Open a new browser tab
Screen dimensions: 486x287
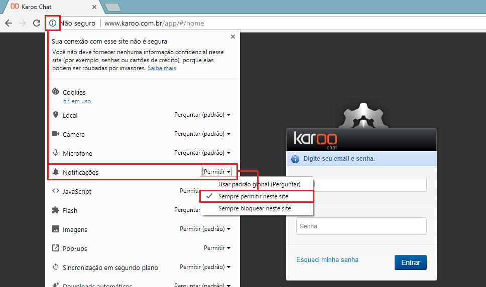[113, 7]
